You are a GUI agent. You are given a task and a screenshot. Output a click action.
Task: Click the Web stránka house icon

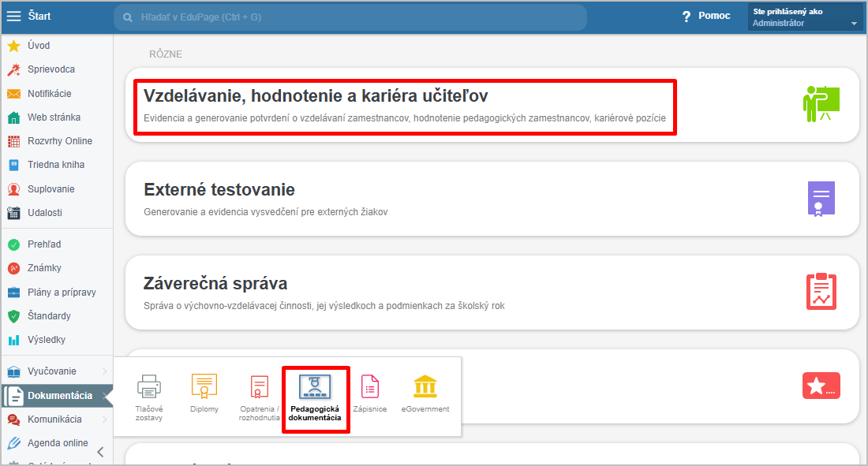coord(14,118)
